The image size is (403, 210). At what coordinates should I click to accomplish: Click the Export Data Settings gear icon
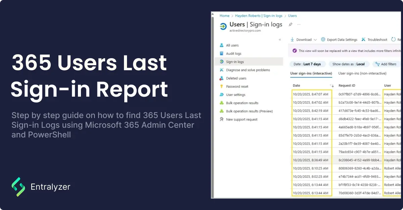click(323, 39)
